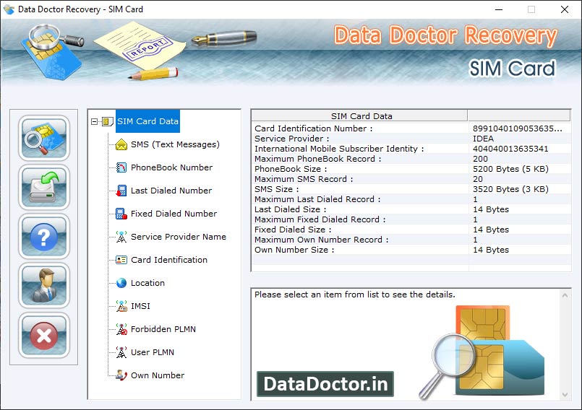
Task: Click the Last Dialed Number phone icon
Action: (x=121, y=191)
